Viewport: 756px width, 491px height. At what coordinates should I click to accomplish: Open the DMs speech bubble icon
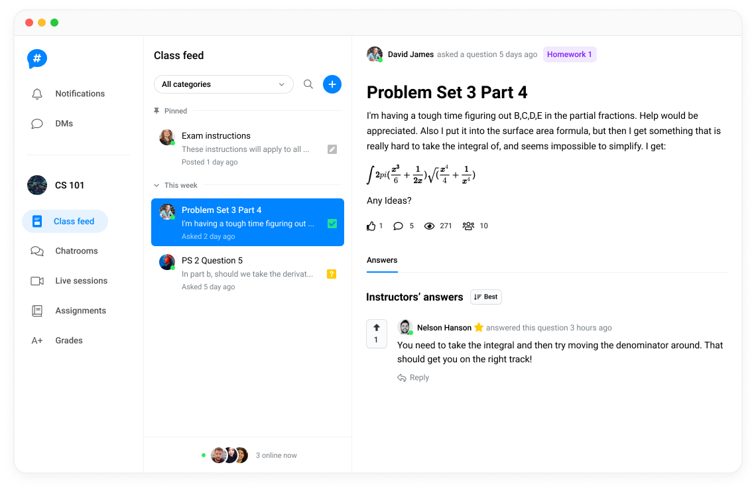[x=37, y=123]
